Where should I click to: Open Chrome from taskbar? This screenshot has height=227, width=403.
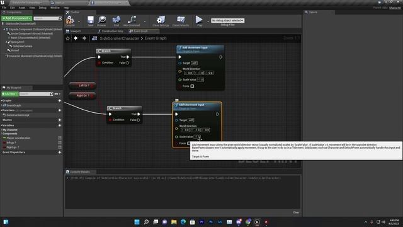tap(248, 222)
